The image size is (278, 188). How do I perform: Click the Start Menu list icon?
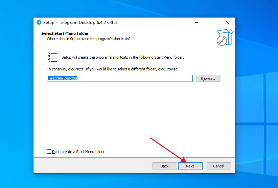pos(52,57)
